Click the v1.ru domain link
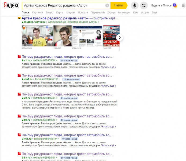Screen dimensions: 186x161 click(x=27, y=60)
